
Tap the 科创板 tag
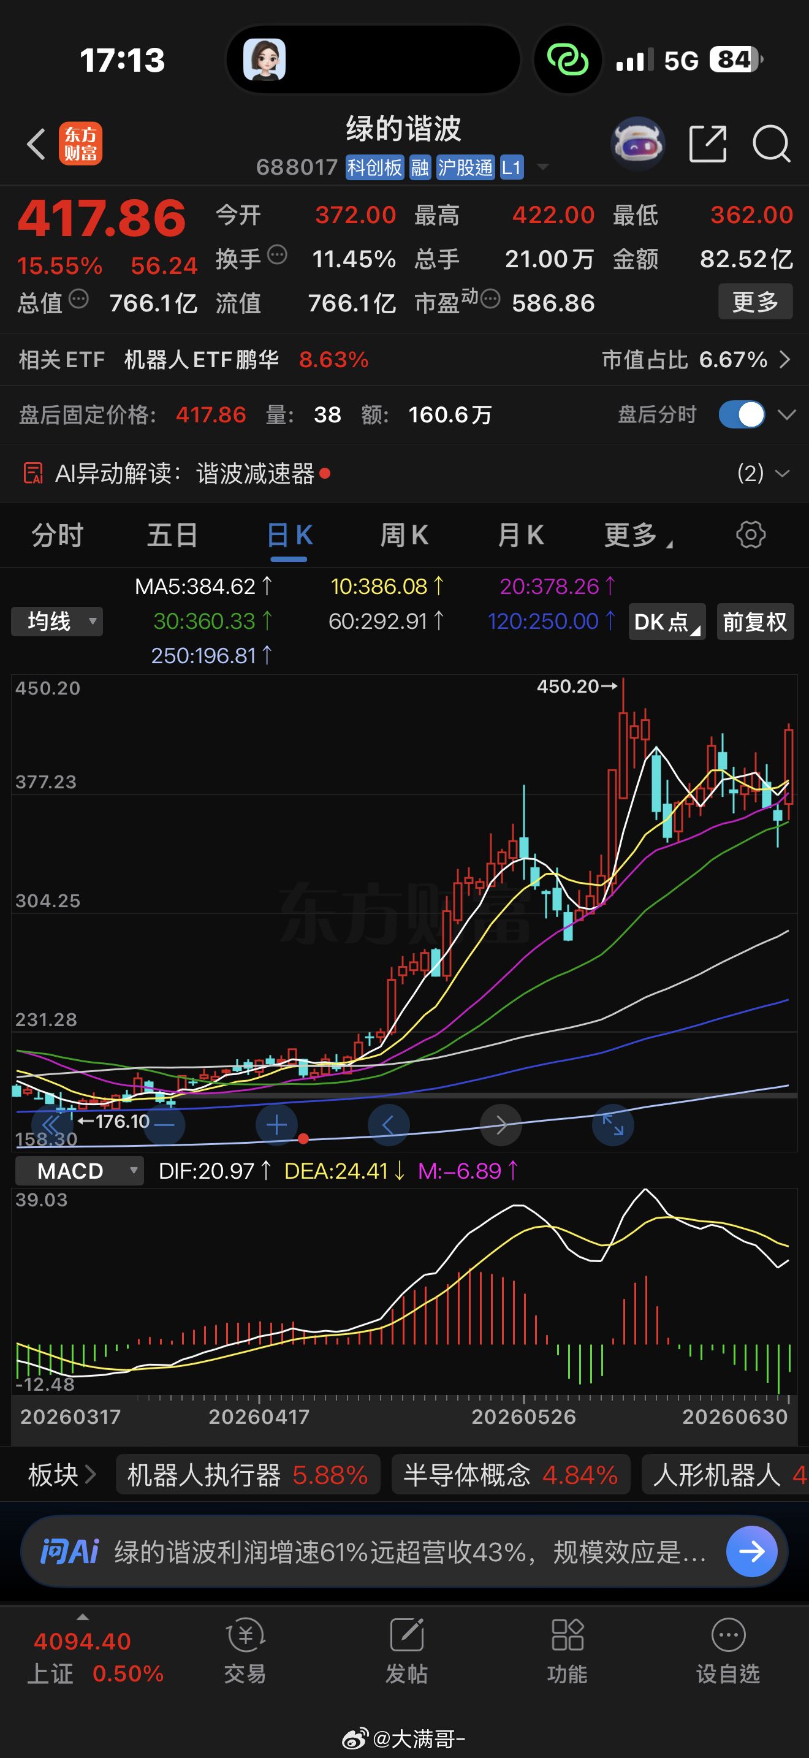(374, 167)
